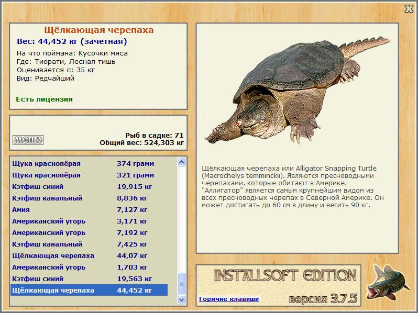The width and height of the screenshot is (418, 313).
Task: Select Американский угорь 3,171 кг entry
Action: coord(89,221)
